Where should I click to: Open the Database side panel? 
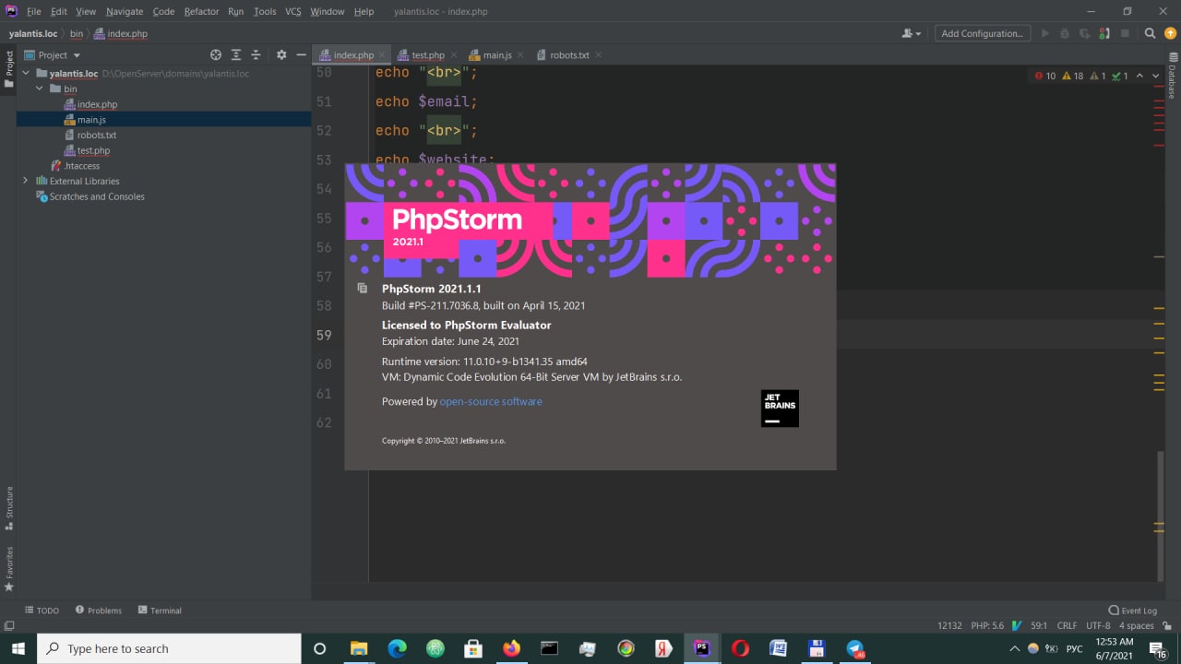coord(1173,77)
